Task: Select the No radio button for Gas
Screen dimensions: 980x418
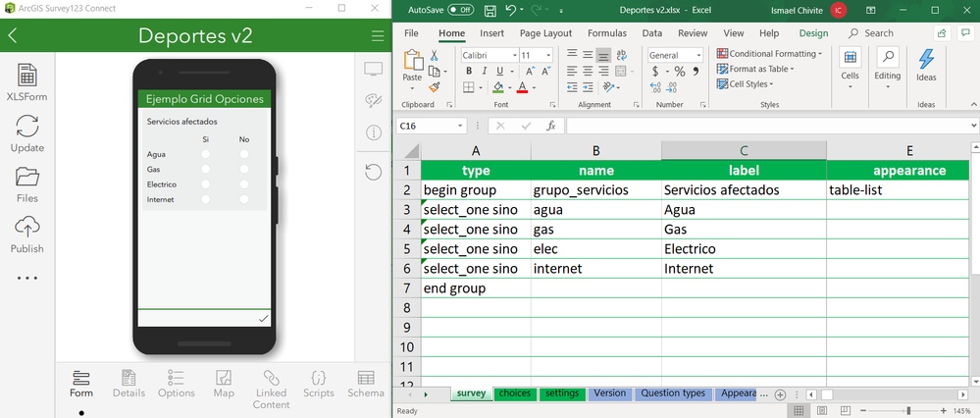Action: click(x=243, y=170)
